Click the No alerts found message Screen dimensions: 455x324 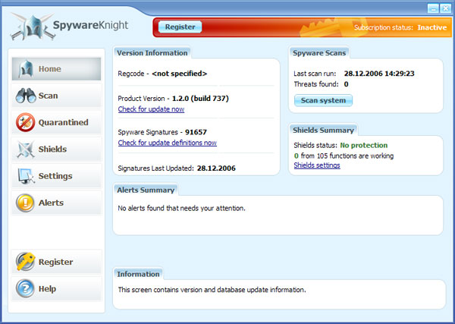click(x=182, y=209)
